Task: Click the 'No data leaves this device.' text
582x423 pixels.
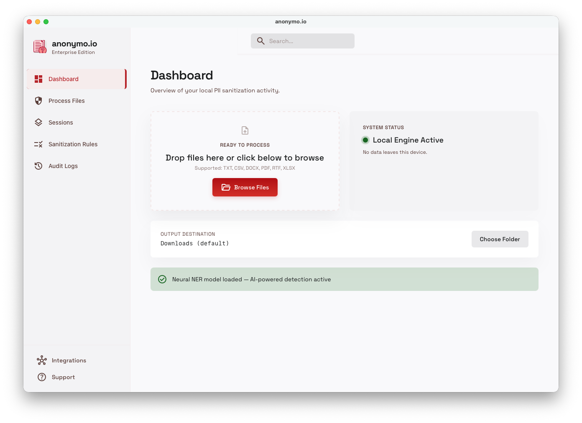Action: click(x=395, y=152)
